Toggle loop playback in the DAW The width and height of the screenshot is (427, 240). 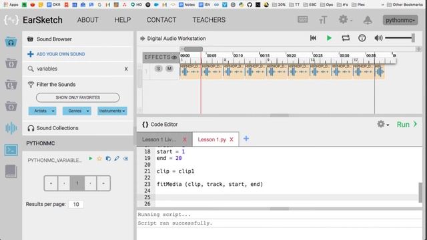coord(346,38)
